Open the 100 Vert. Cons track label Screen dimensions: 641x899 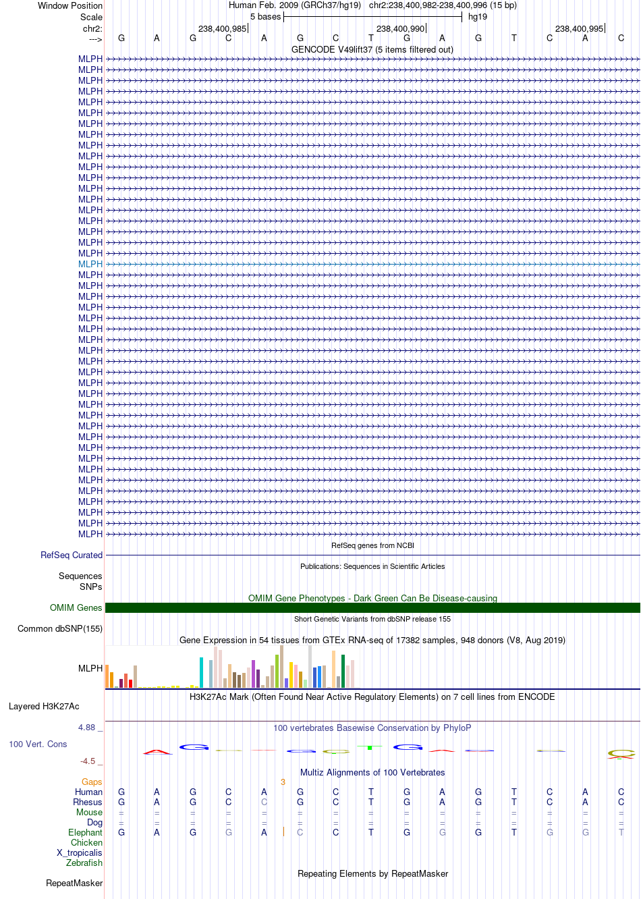click(x=38, y=744)
